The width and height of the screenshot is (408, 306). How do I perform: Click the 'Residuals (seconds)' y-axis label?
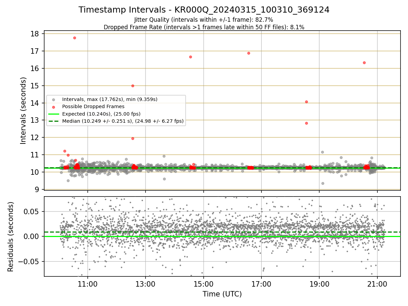[x=11, y=237]
